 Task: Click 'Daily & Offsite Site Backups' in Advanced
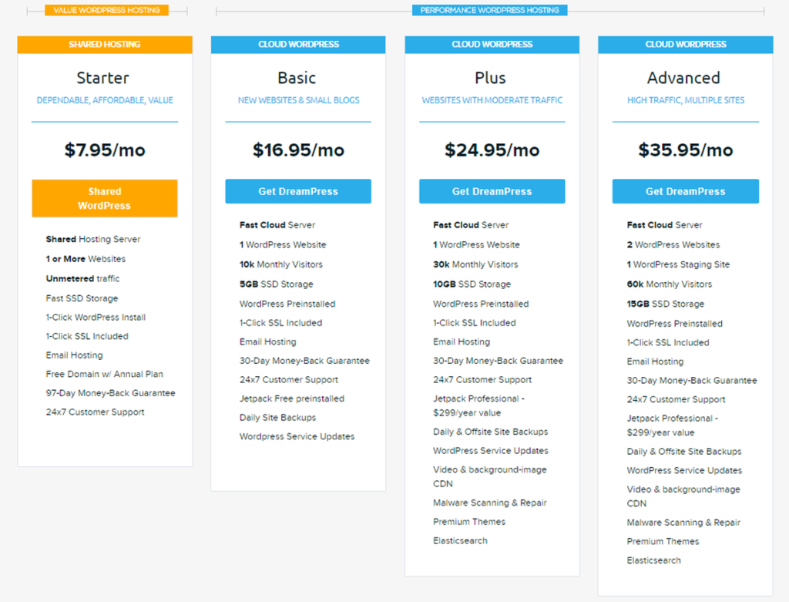click(684, 452)
